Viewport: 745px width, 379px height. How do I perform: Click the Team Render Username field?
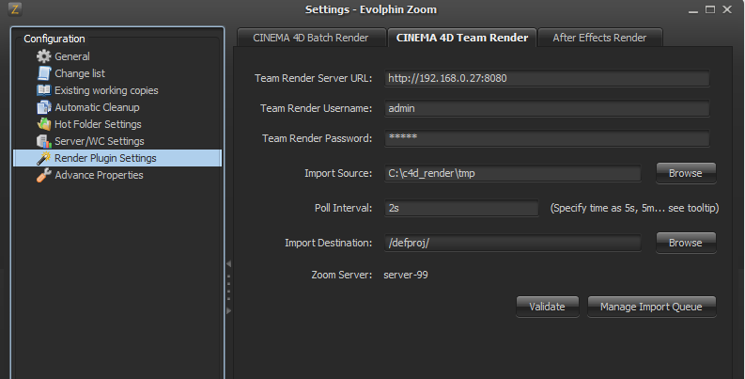(x=547, y=108)
